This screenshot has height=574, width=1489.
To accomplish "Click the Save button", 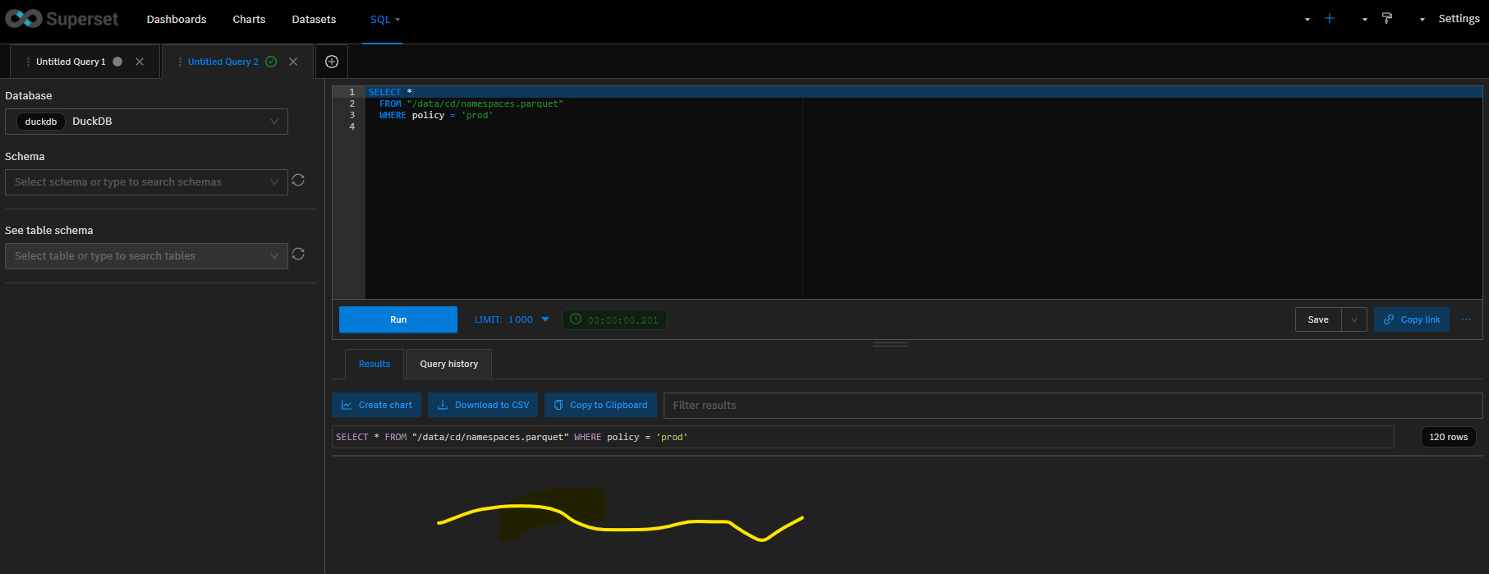I will tap(1318, 319).
